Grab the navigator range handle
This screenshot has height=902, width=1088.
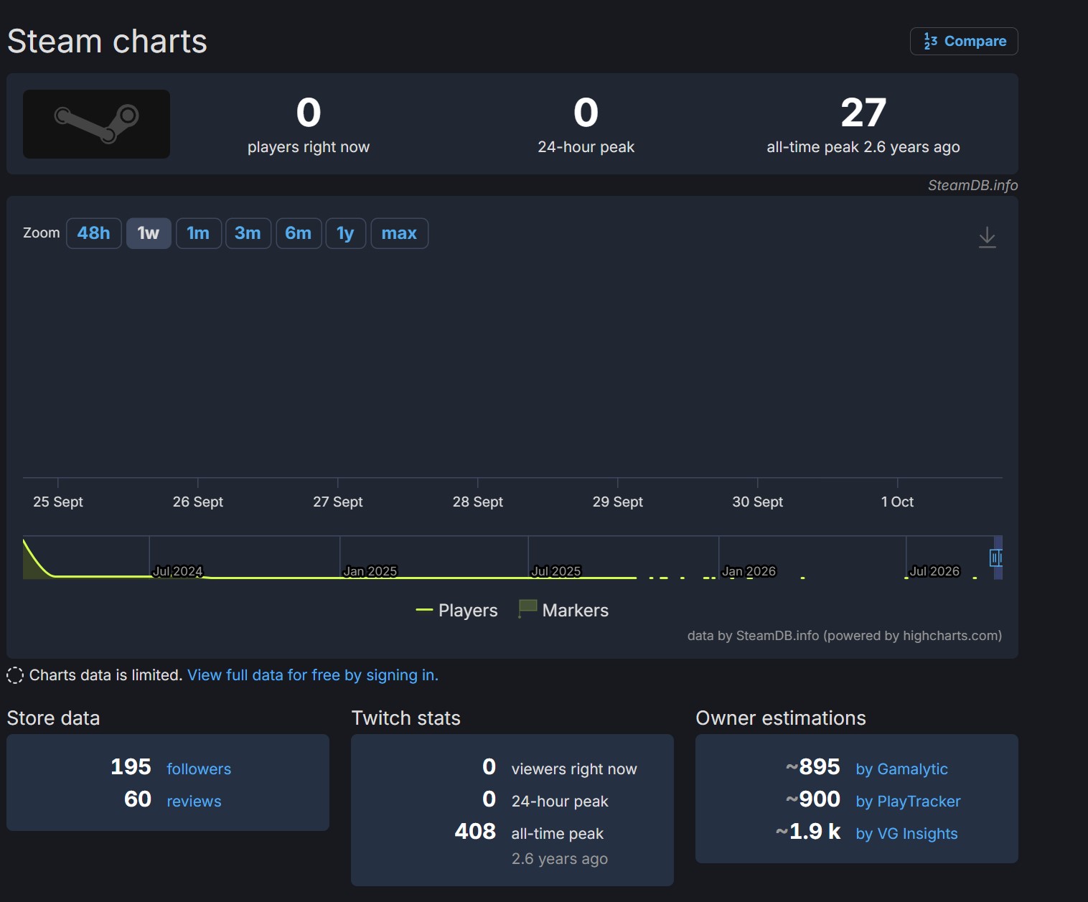[995, 558]
